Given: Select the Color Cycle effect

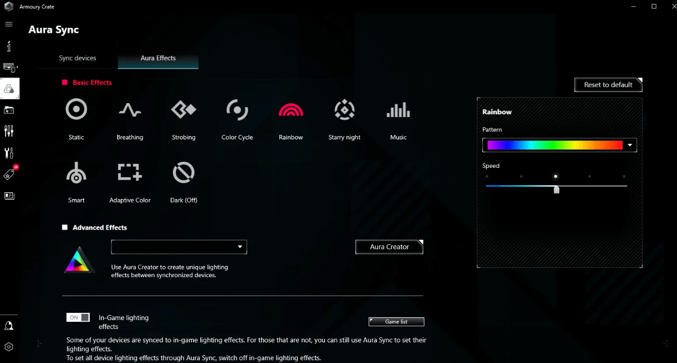Looking at the screenshot, I should point(237,110).
